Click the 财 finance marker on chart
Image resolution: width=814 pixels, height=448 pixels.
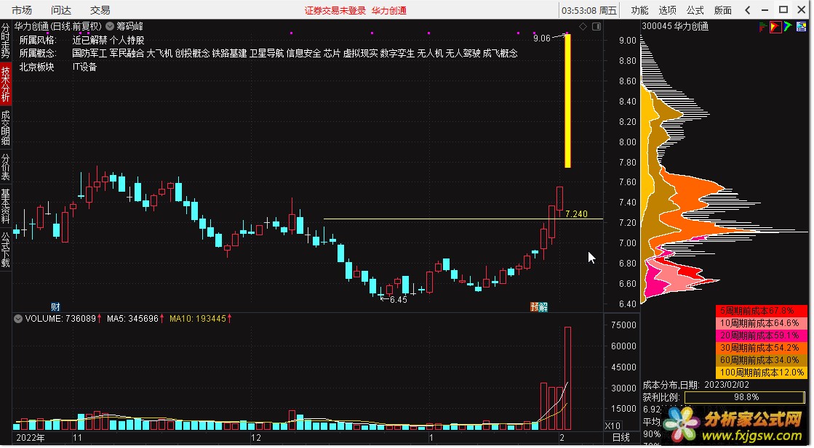click(55, 306)
